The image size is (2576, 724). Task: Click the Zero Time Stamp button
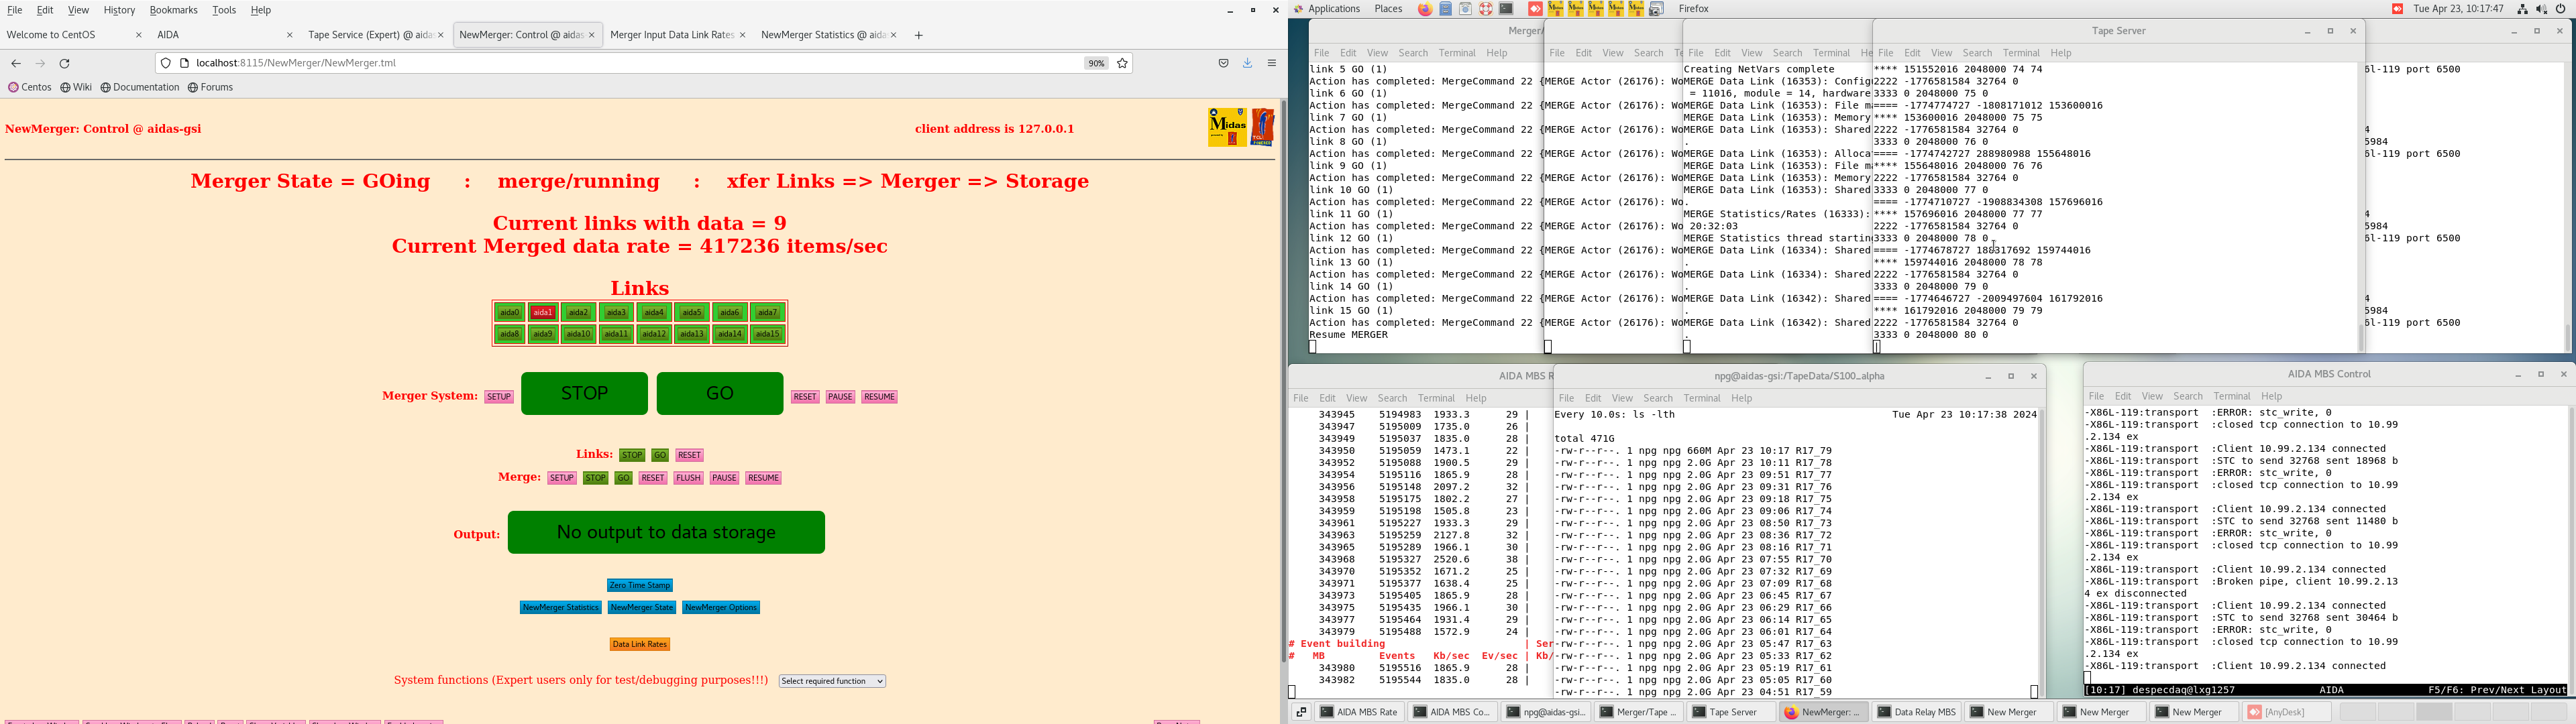point(640,585)
